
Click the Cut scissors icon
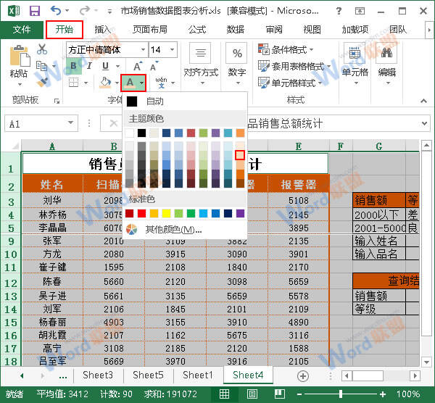[42, 49]
